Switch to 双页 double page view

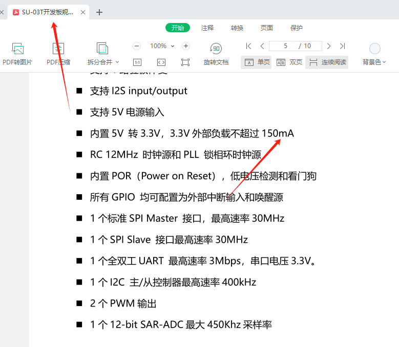(x=289, y=62)
